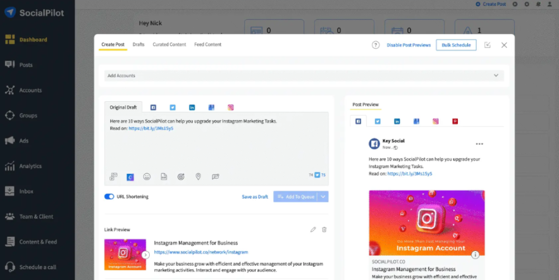This screenshot has height=280, width=559.
Task: Open the Add To Queue dropdown arrow
Action: 323,197
